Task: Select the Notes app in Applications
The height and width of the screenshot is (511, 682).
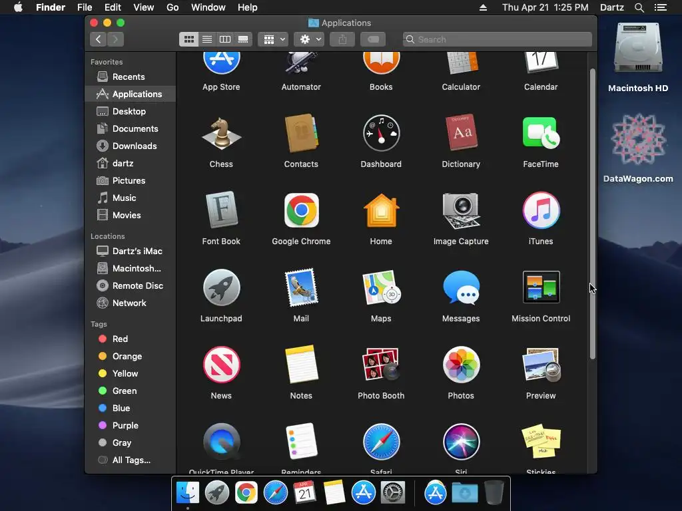Action: (301, 365)
